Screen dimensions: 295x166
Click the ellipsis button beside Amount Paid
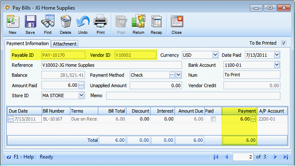(81, 85)
